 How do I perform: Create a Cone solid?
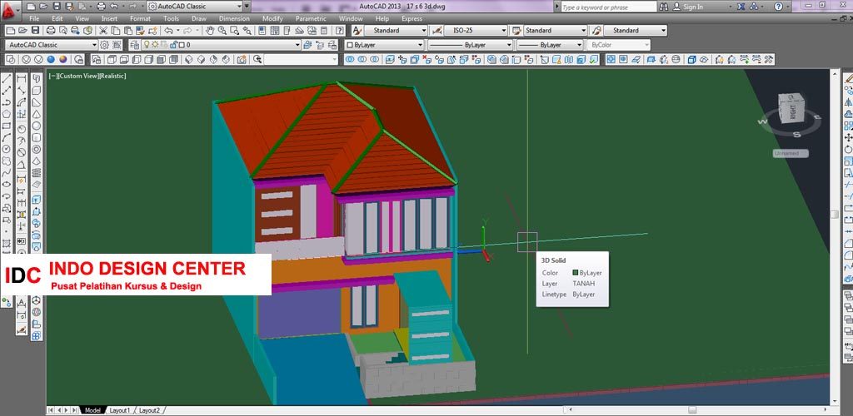tap(36, 114)
